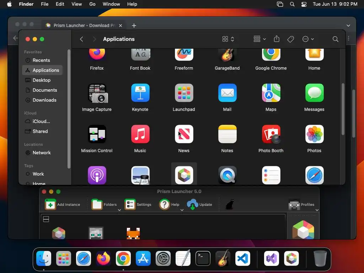Open the Firefox app in Applications
This screenshot has height=273, width=364.
coord(97,54)
